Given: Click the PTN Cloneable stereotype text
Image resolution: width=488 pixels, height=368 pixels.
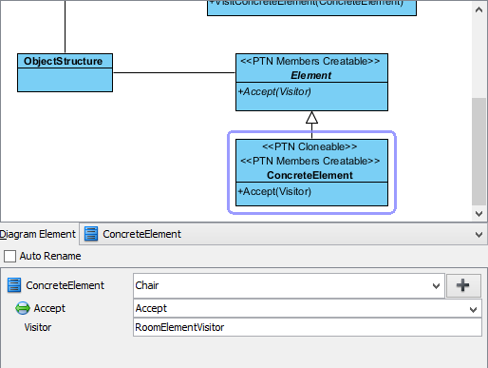Looking at the screenshot, I should [310, 146].
